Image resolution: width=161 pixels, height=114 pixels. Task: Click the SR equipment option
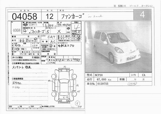point(62,36)
